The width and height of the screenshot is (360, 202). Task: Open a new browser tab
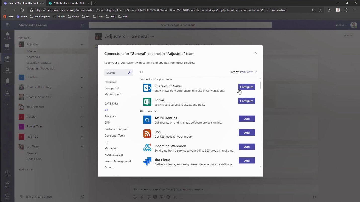coord(94,3)
